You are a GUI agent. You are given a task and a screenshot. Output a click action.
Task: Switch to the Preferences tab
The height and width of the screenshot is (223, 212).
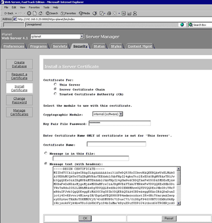(14, 46)
